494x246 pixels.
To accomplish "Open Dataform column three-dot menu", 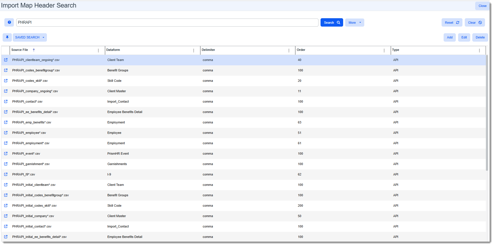I will [x=194, y=50].
